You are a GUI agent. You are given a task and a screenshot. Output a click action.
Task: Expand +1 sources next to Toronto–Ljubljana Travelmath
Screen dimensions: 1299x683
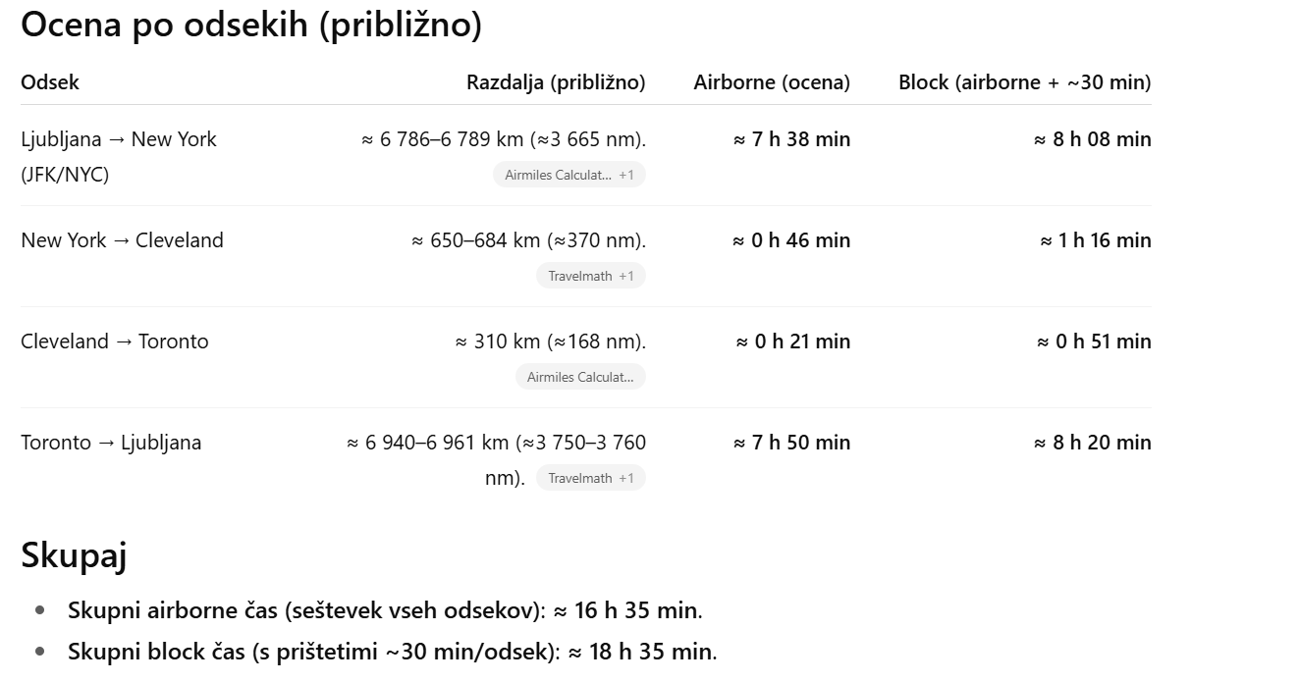626,478
